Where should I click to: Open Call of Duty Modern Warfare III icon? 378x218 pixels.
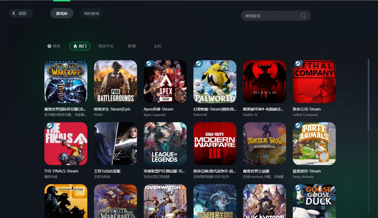215,144
